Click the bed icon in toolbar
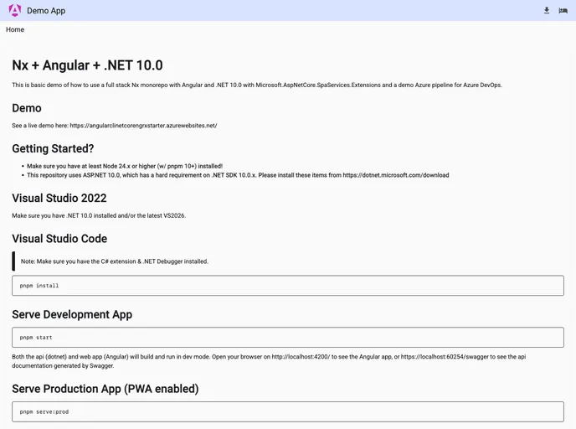The image size is (576, 429). click(x=563, y=11)
